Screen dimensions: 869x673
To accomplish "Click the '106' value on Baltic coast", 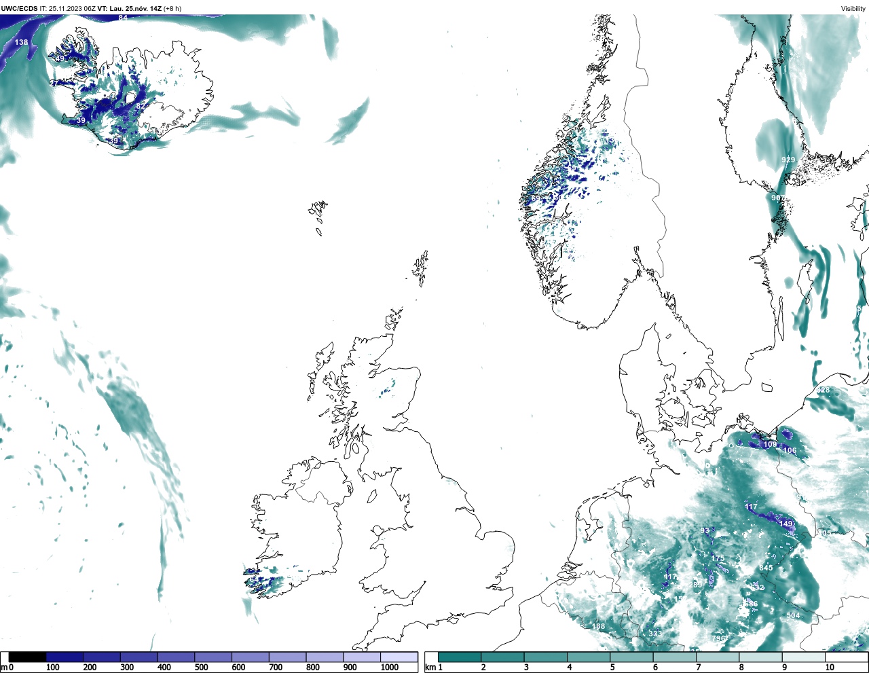I will click(790, 451).
